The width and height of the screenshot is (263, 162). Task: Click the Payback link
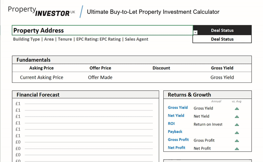pyautogui.click(x=175, y=132)
